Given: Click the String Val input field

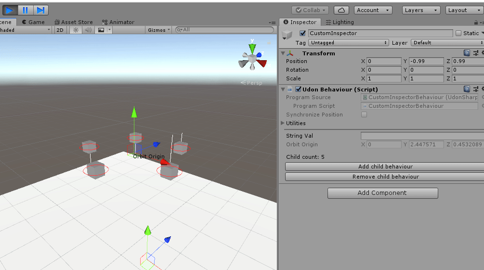Looking at the screenshot, I should point(422,136).
